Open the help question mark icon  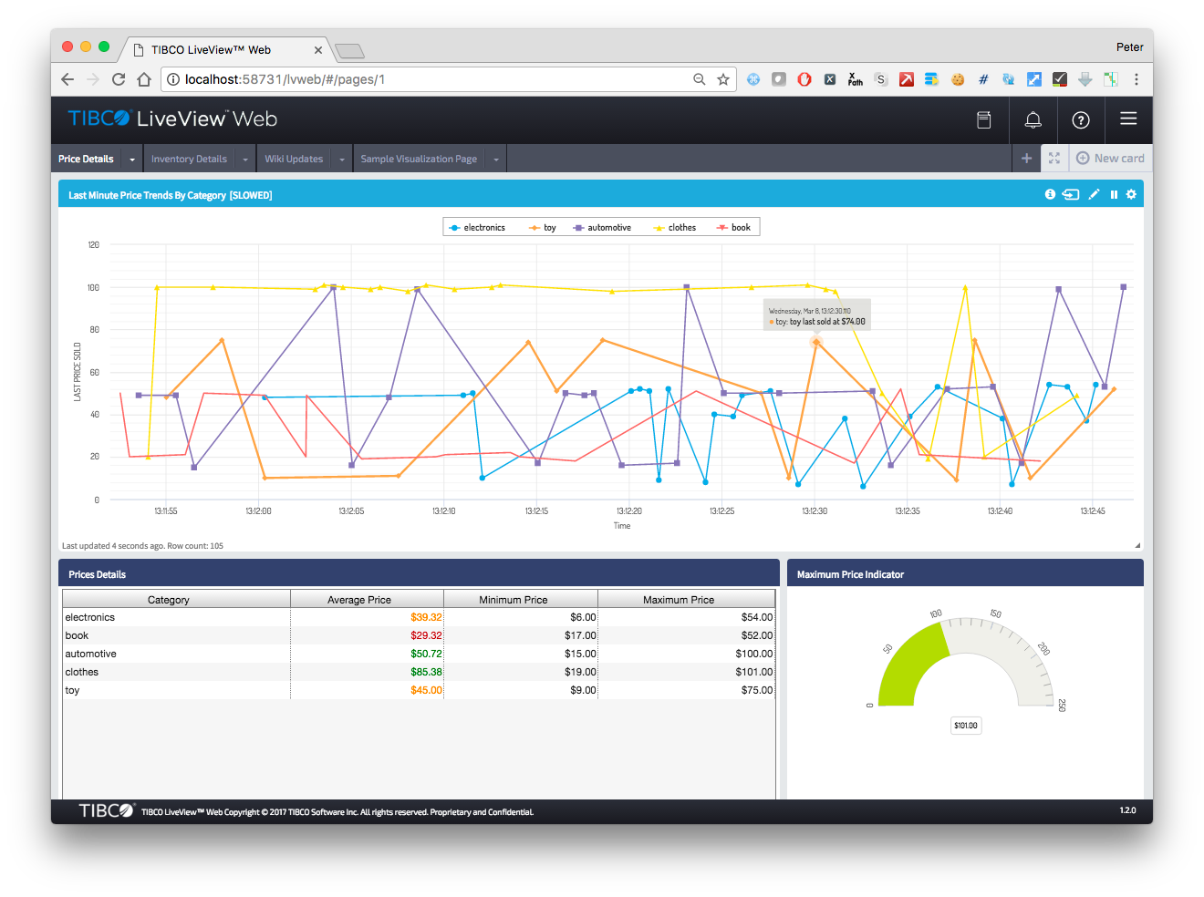click(x=1081, y=119)
